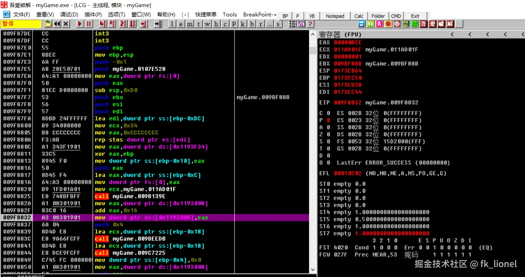The width and height of the screenshot is (525, 277).
Task: Click the disassembly scrollbar up arrow
Action: point(312,34)
